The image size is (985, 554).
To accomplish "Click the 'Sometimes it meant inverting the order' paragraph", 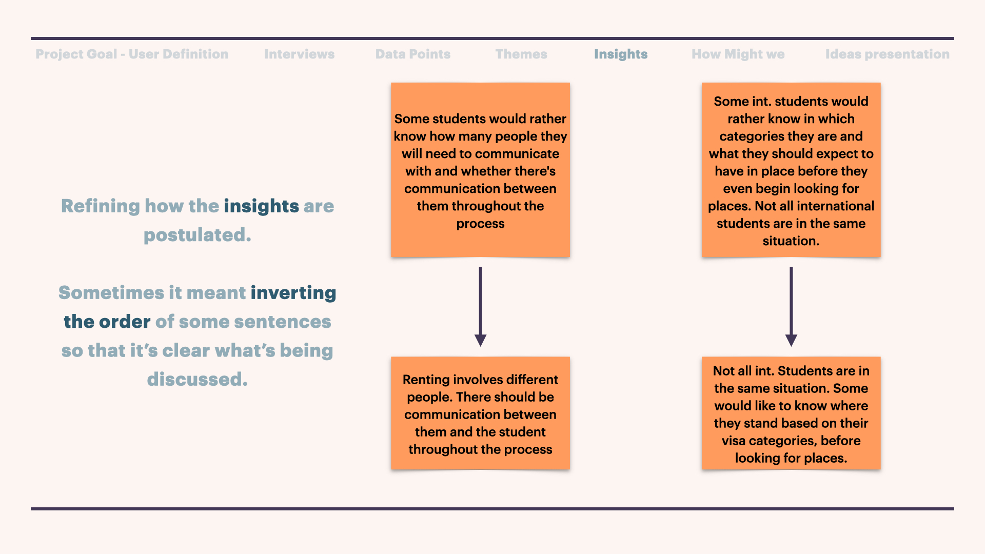I will [x=198, y=336].
